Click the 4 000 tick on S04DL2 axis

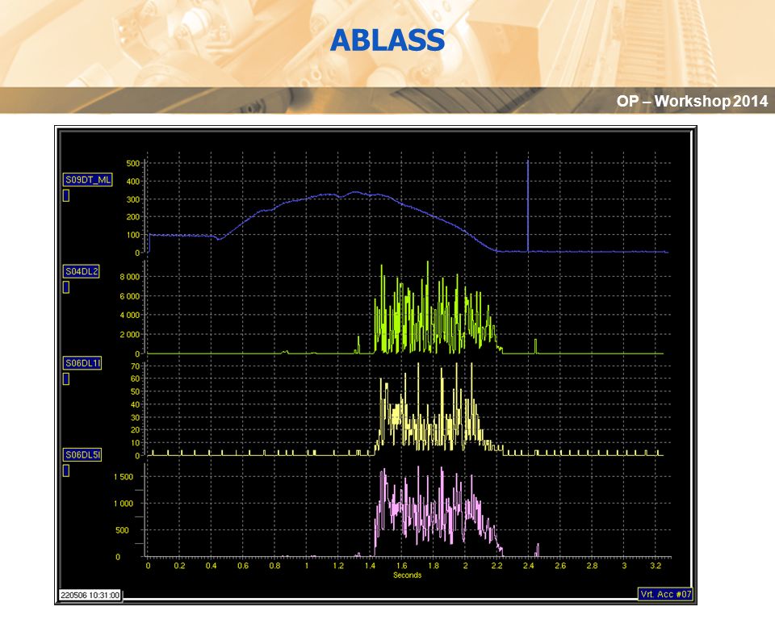129,316
